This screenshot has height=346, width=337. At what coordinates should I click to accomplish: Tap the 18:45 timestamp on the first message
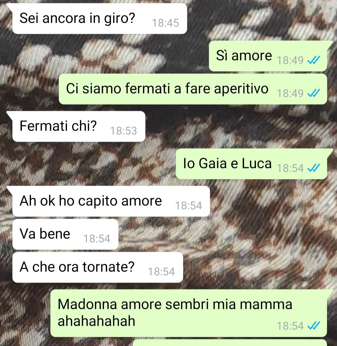coord(165,23)
